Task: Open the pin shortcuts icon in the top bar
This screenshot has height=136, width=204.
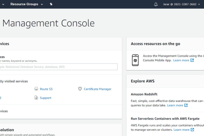Action: pyautogui.click(x=51, y=4)
